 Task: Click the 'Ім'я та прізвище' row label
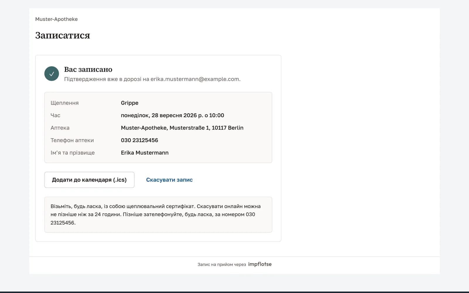pyautogui.click(x=73, y=153)
